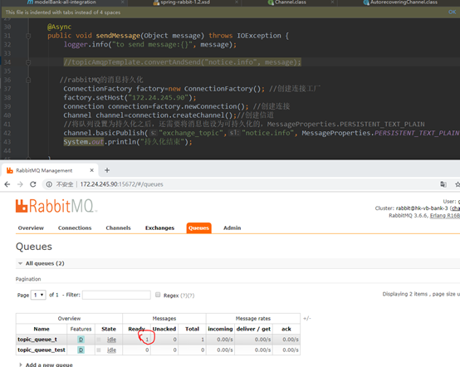Go back in the browser
The width and height of the screenshot is (460, 367).
(x=7, y=184)
